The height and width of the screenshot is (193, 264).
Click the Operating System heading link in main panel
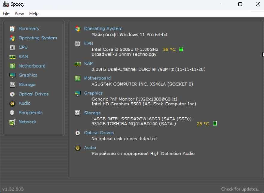point(103,29)
